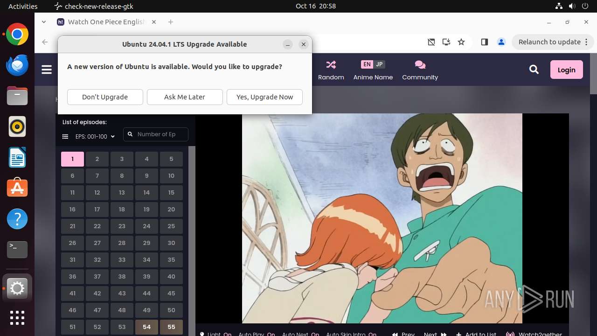Click the anime video frame
Image resolution: width=597 pixels, height=336 pixels.
382,218
